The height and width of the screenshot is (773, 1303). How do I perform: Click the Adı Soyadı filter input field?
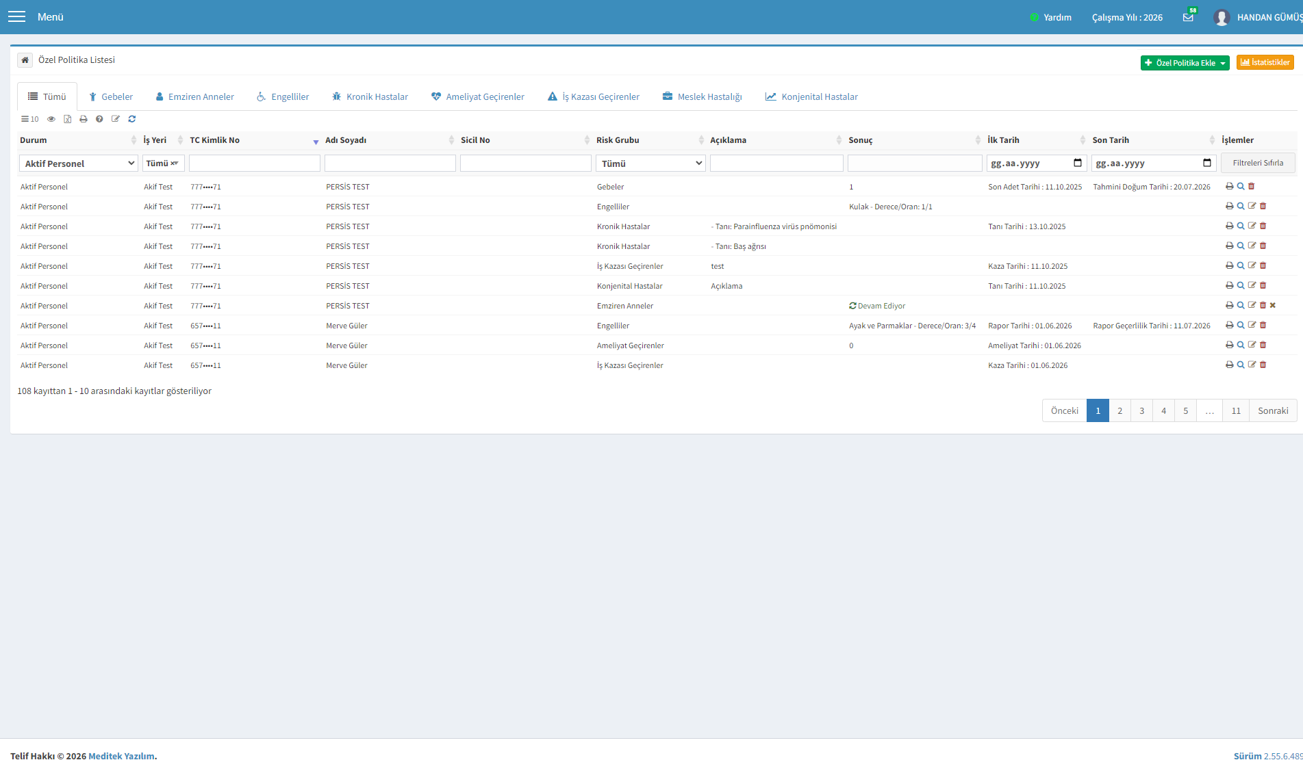coord(390,163)
